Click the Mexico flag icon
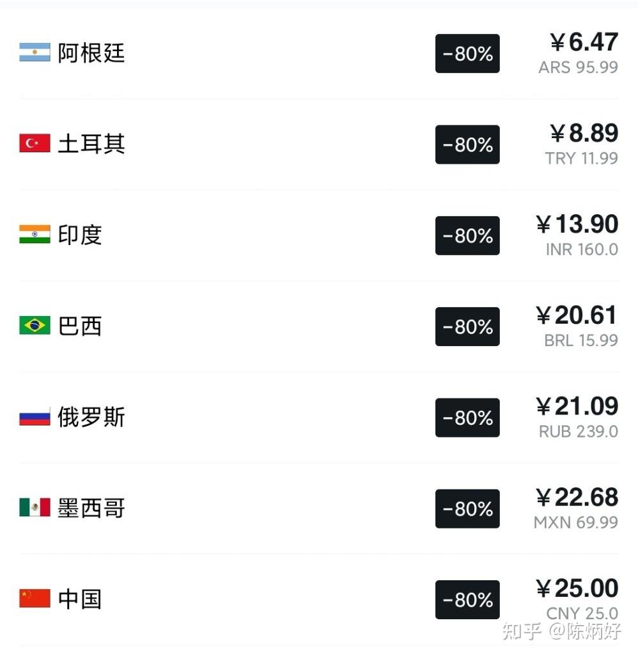Screen dimensions: 638x657 [35, 507]
